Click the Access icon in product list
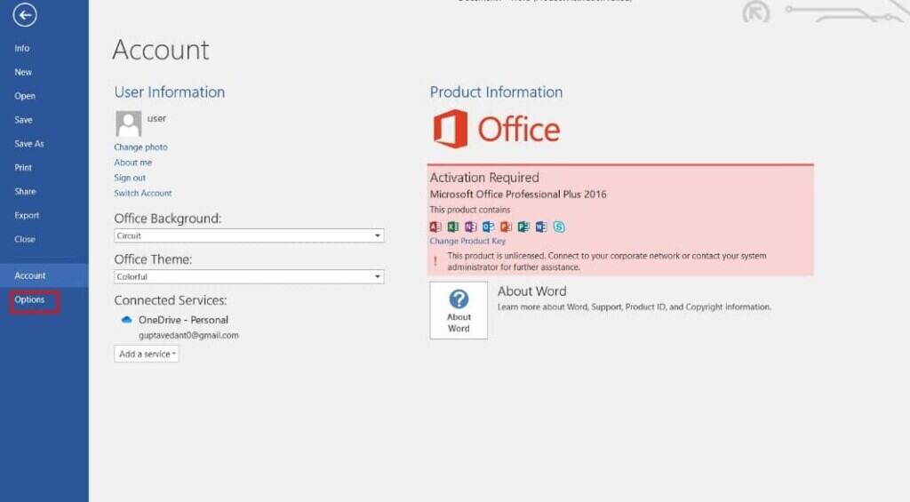 [435, 227]
